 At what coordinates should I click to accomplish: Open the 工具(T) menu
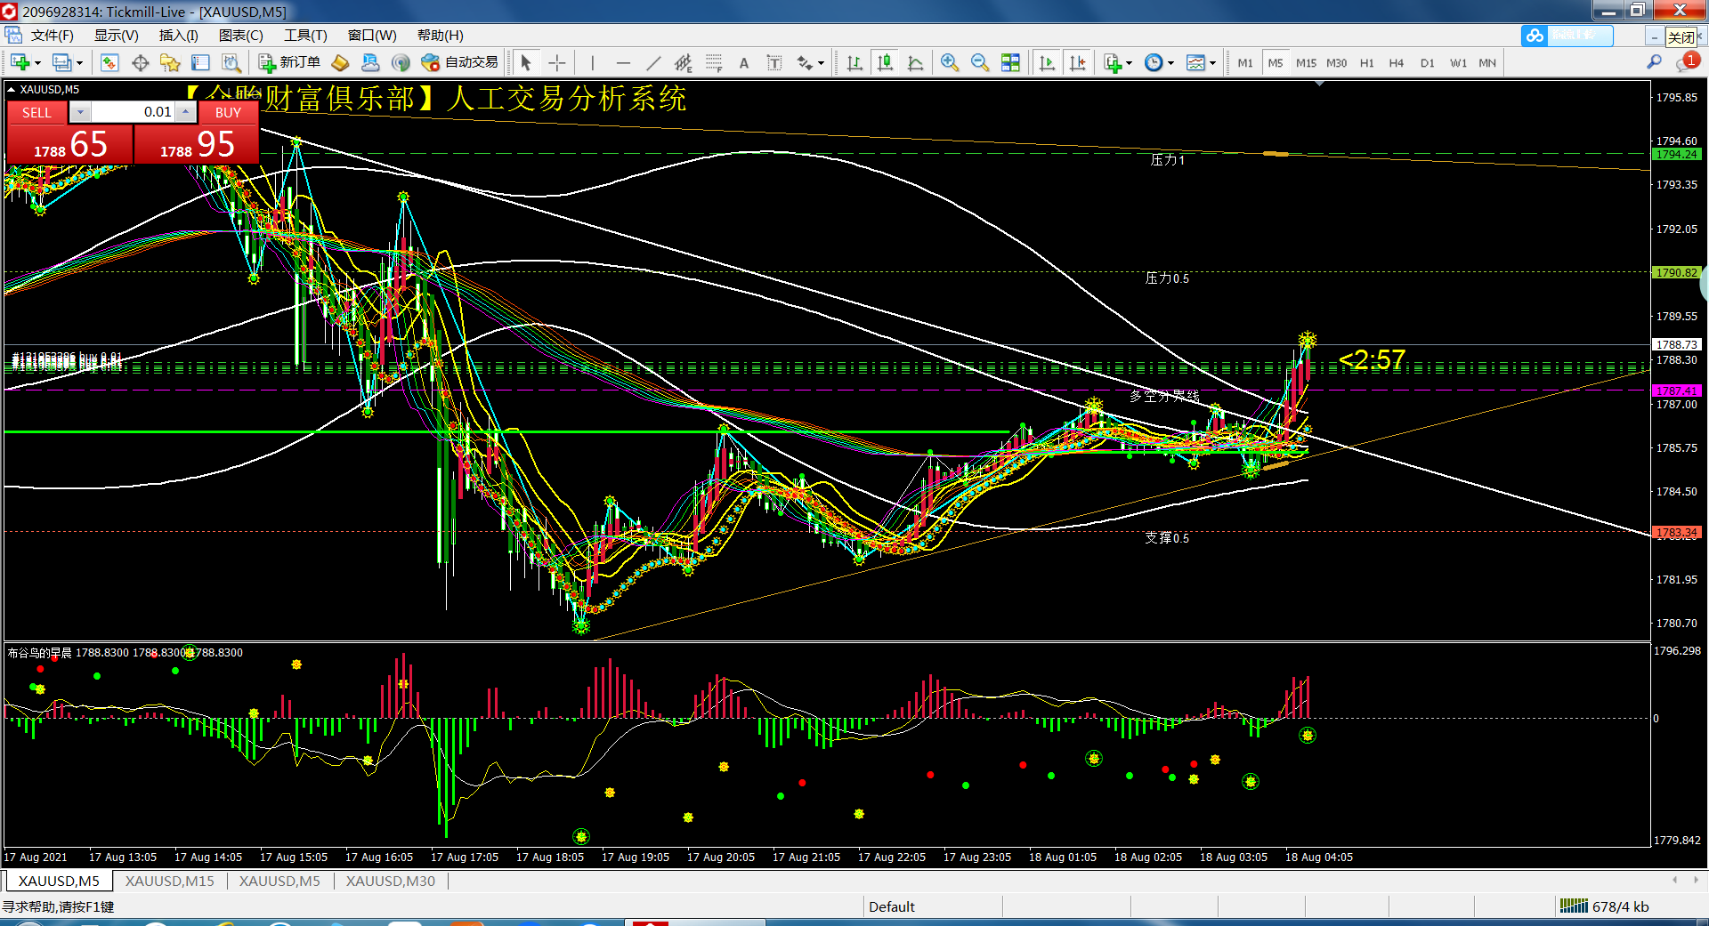point(305,36)
